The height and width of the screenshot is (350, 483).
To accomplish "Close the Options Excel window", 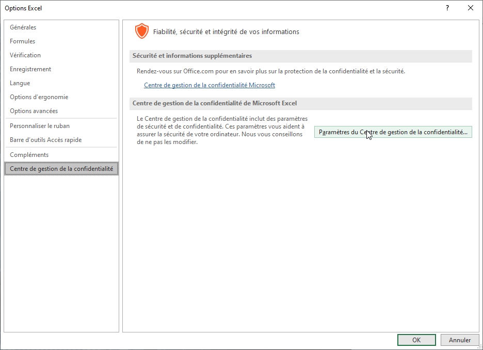I will click(470, 8).
